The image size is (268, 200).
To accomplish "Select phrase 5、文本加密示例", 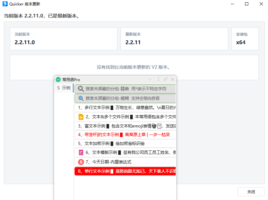I will [x=125, y=144].
